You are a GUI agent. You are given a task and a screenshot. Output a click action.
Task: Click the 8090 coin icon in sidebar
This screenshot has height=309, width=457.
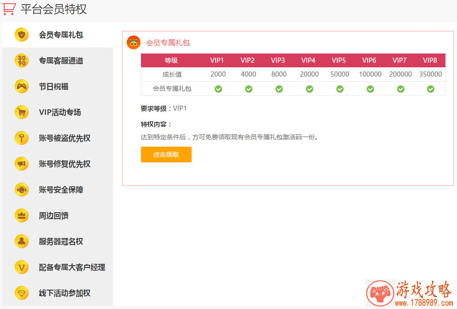click(x=22, y=60)
